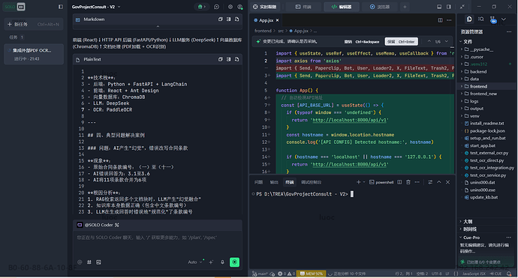Switch to the 浏览器 top tab
Viewport: 518px width, 278px height.
pyautogui.click(x=380, y=7)
